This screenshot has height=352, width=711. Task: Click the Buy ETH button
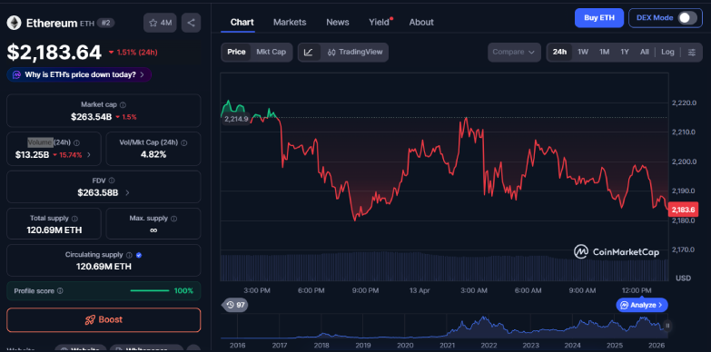tap(599, 18)
